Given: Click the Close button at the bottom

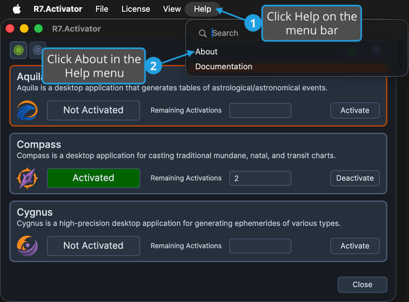Looking at the screenshot, I should point(363,285).
